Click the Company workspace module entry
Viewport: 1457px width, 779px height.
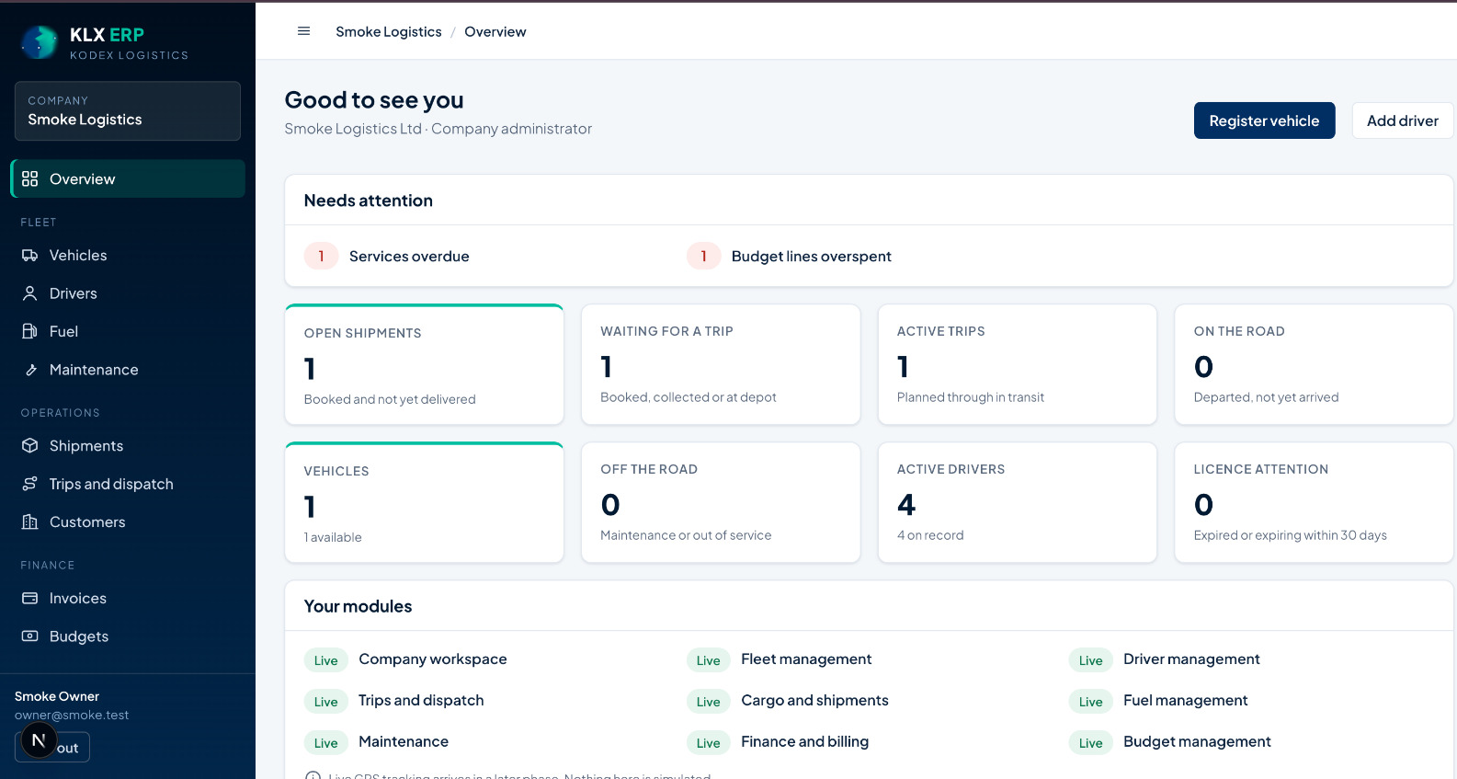pos(405,659)
